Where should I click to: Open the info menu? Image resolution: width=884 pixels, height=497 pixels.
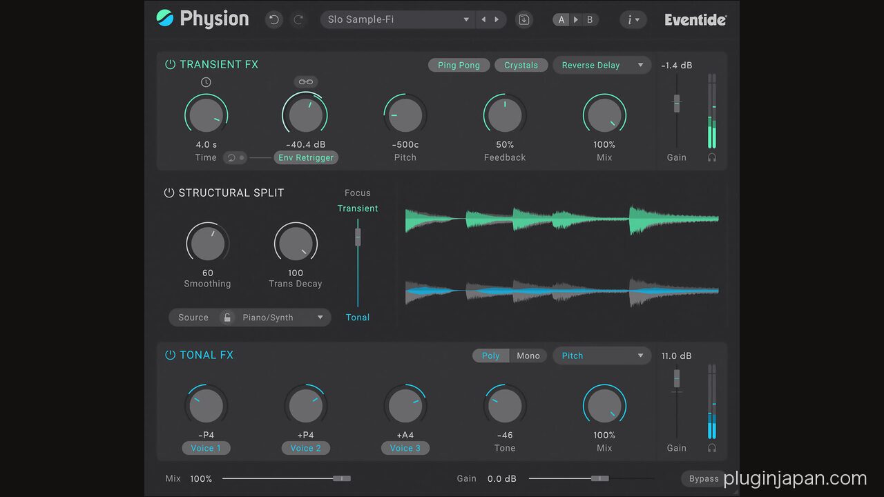click(633, 19)
